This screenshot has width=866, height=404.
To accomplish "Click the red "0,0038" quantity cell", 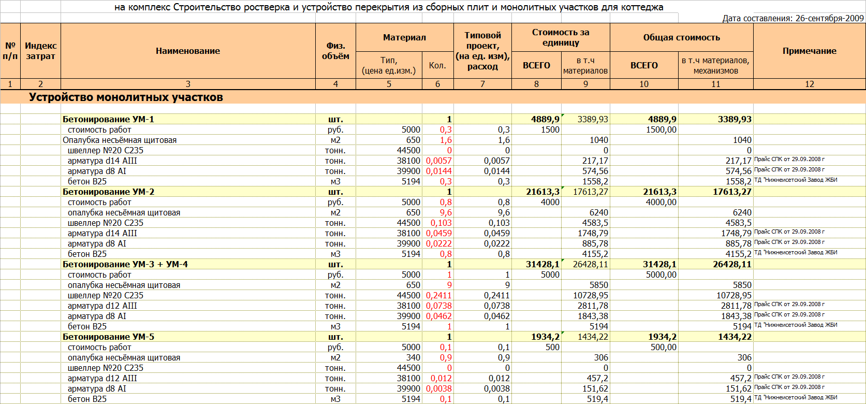I will (x=439, y=388).
